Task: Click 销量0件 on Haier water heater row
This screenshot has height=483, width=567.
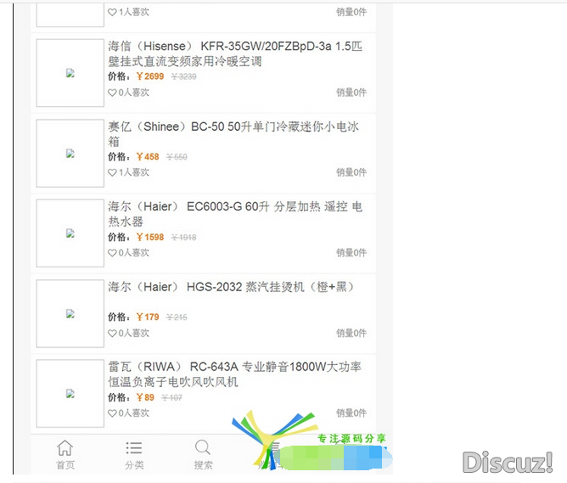Action: click(x=351, y=253)
